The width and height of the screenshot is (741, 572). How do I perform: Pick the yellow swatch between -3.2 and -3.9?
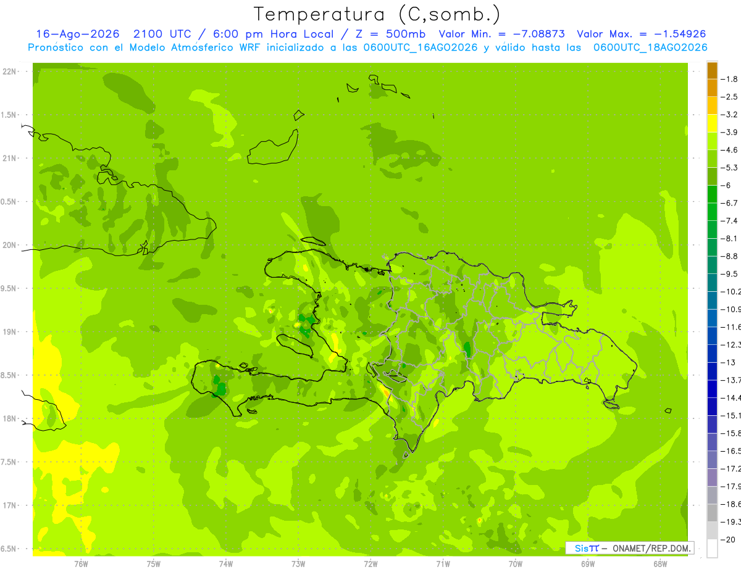(712, 123)
